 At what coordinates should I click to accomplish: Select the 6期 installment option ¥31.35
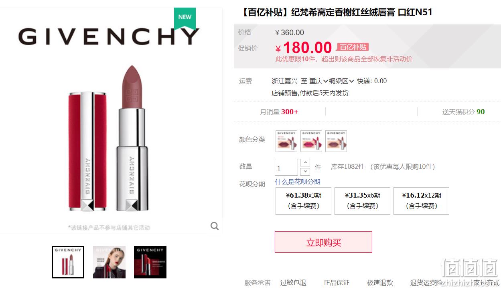[x=362, y=201]
